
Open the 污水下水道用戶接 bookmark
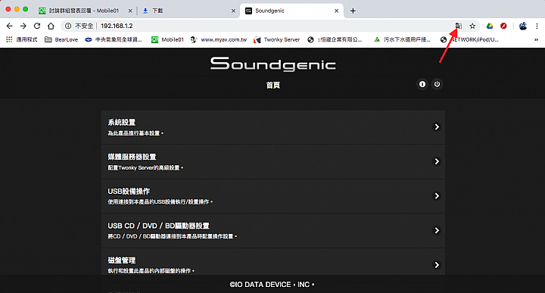402,39
